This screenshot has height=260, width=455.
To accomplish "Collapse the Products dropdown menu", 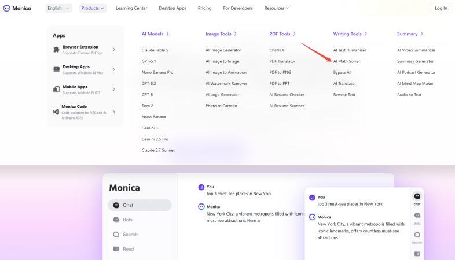I will pos(93,8).
